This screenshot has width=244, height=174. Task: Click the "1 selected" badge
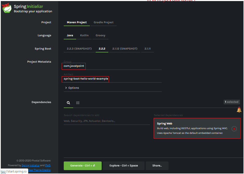232,102
